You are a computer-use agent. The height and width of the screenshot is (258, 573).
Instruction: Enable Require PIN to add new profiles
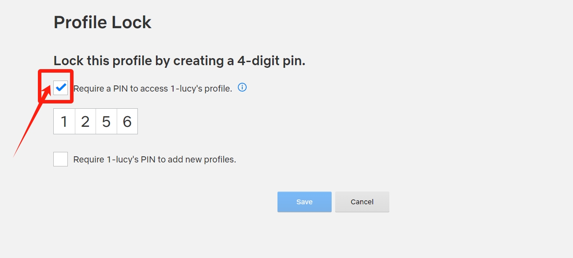61,159
